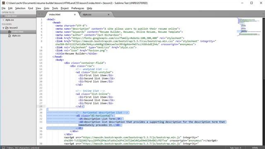The height and width of the screenshot is (149, 265).
Task: Click line number 28 in the gutter
Action: click(41, 106)
